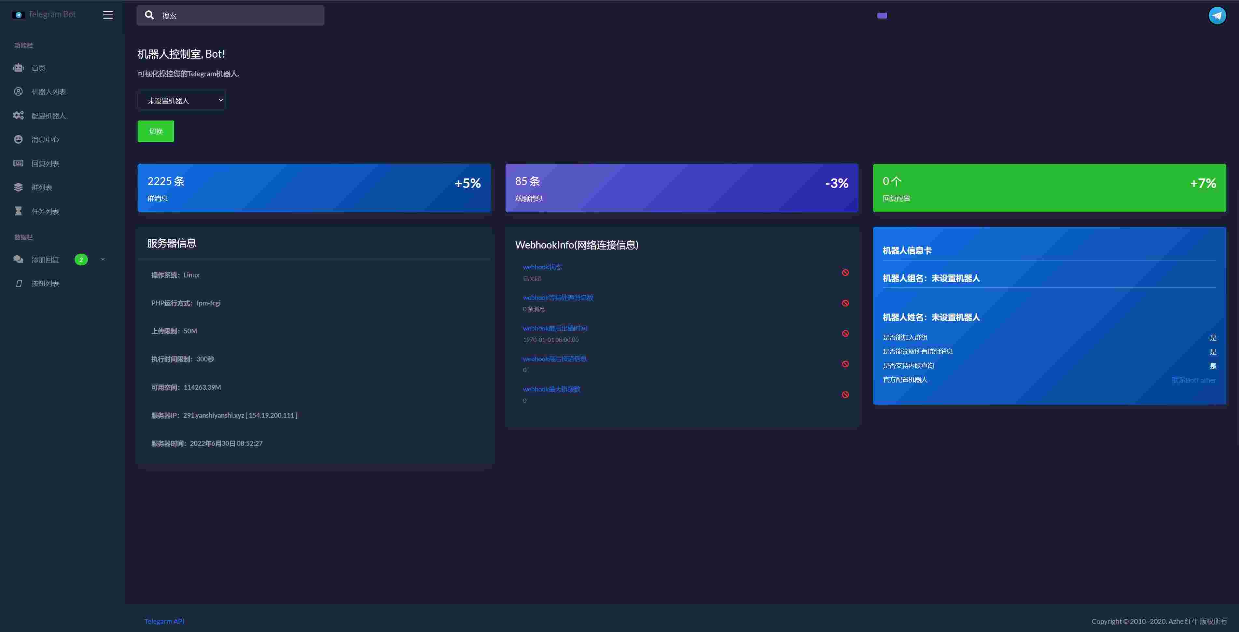Viewport: 1239px width, 632px height.
Task: Open 回复列表 in the sidebar
Action: [x=45, y=163]
